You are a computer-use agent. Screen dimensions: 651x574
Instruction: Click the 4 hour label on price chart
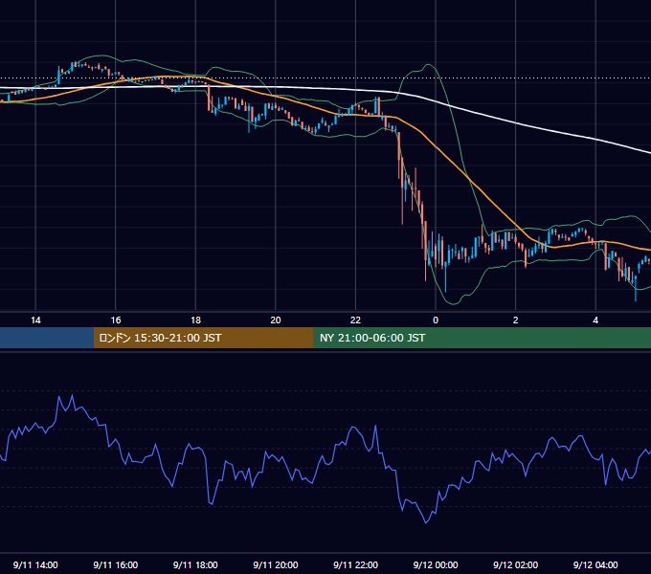coord(595,320)
